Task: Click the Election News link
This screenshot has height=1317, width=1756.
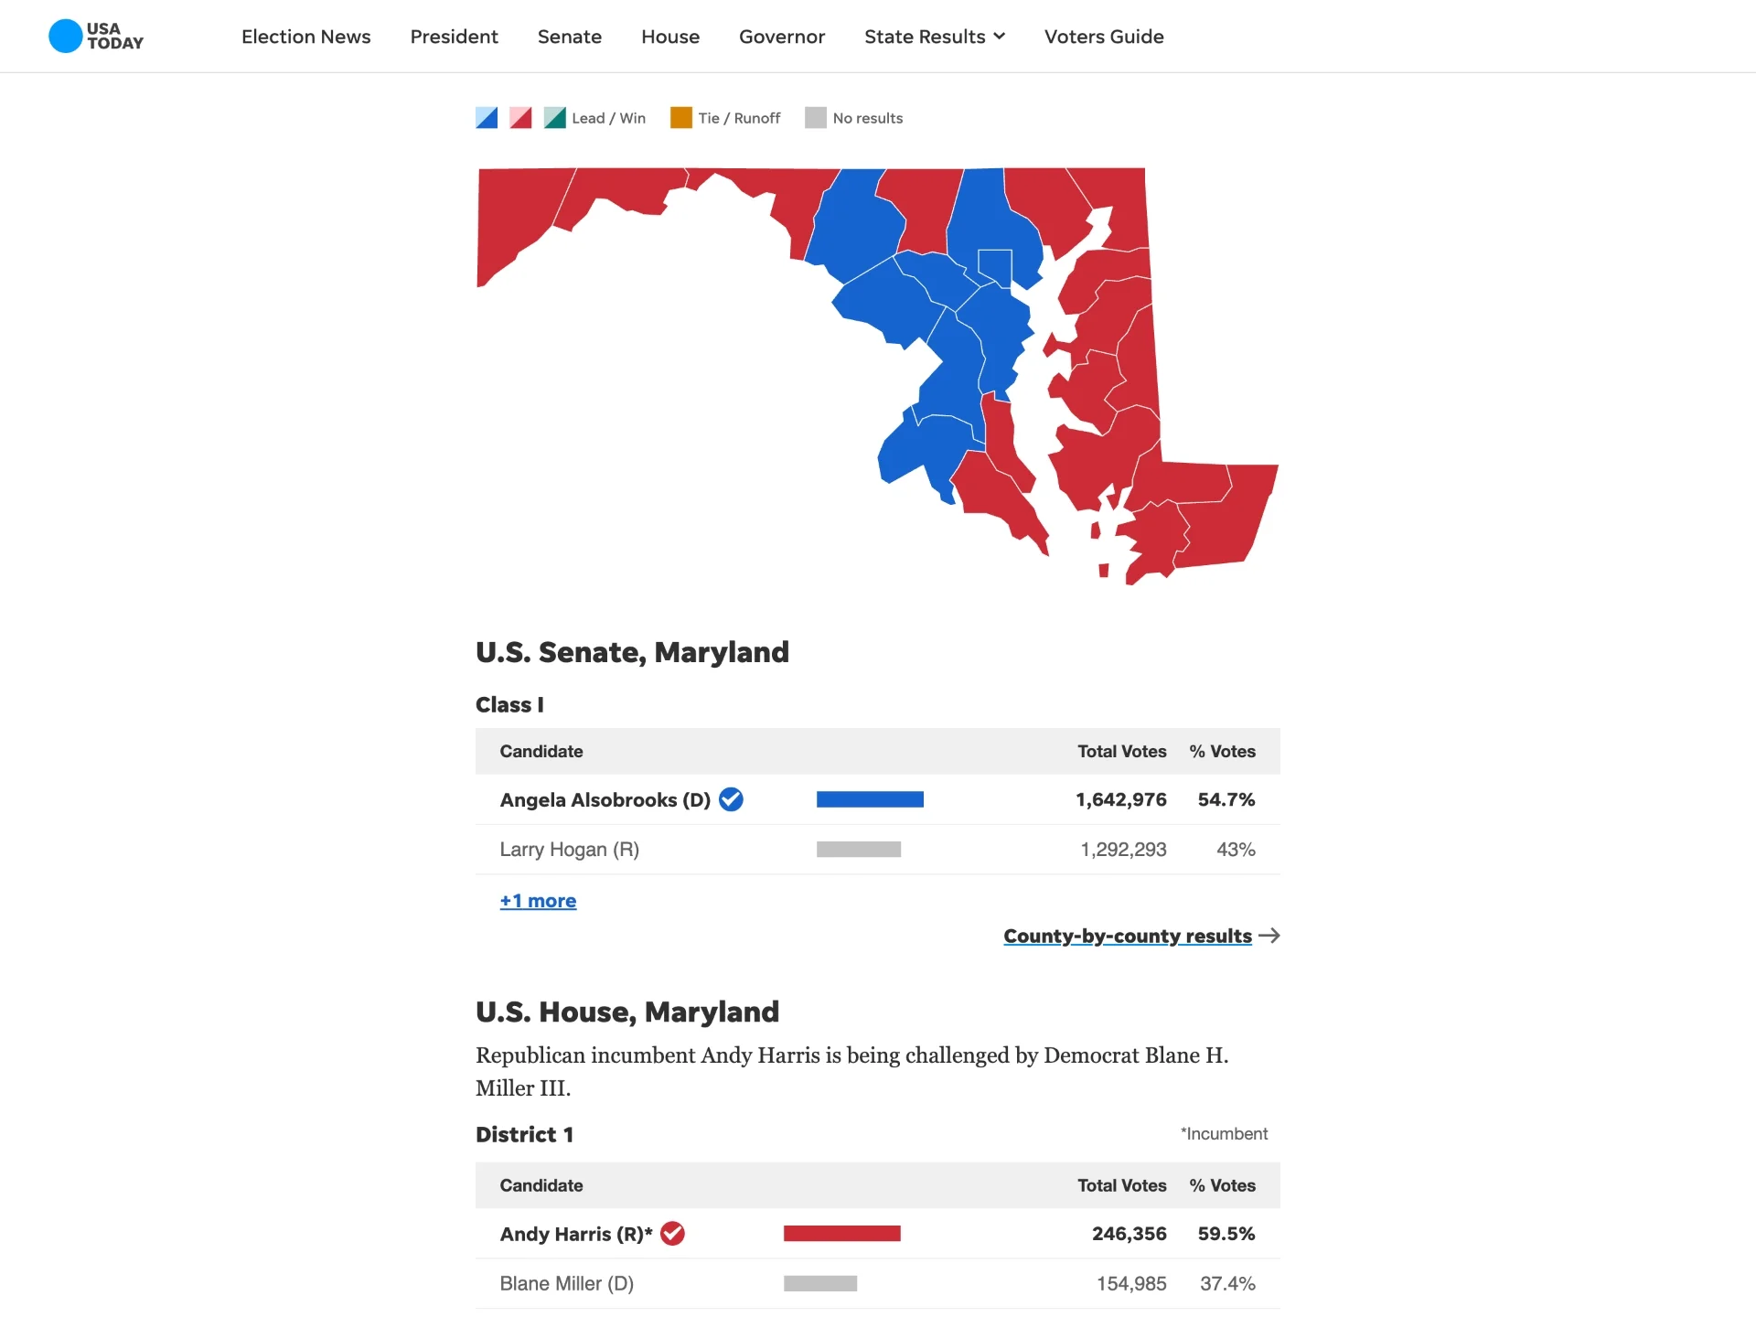Action: coord(305,37)
